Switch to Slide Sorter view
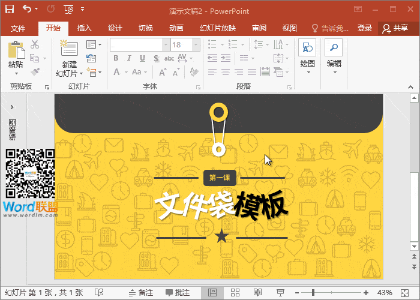The width and height of the screenshot is (420, 300). (235, 293)
